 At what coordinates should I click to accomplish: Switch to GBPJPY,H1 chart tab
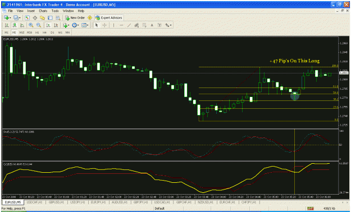[x=141, y=202]
